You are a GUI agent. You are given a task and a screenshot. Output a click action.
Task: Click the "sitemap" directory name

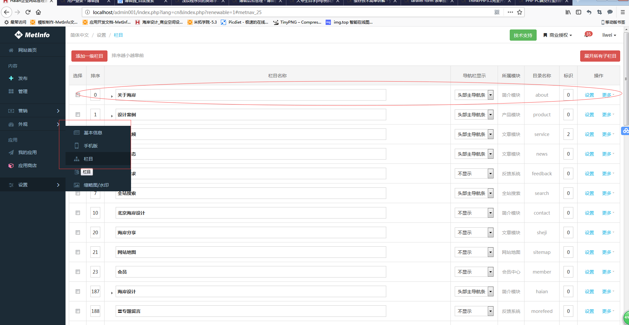coord(542,252)
